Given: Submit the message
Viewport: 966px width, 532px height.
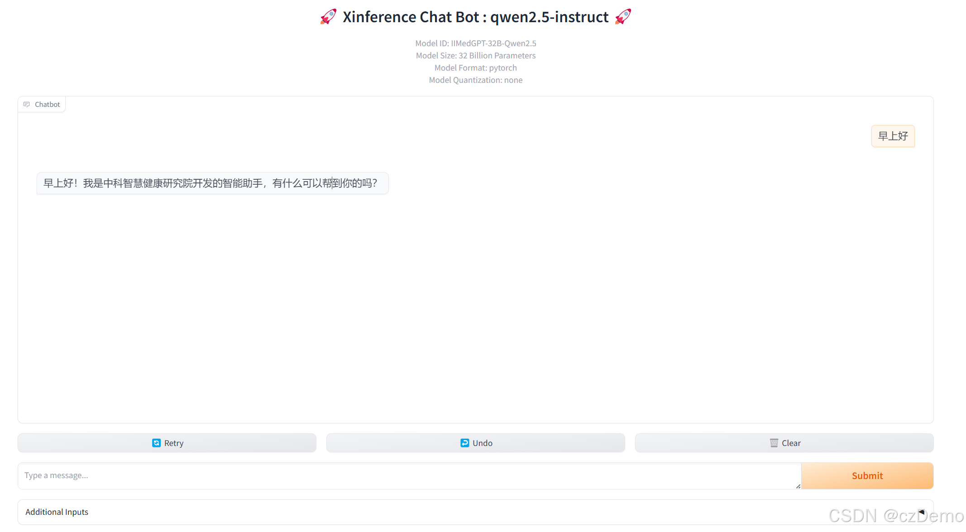Looking at the screenshot, I should click(x=867, y=475).
